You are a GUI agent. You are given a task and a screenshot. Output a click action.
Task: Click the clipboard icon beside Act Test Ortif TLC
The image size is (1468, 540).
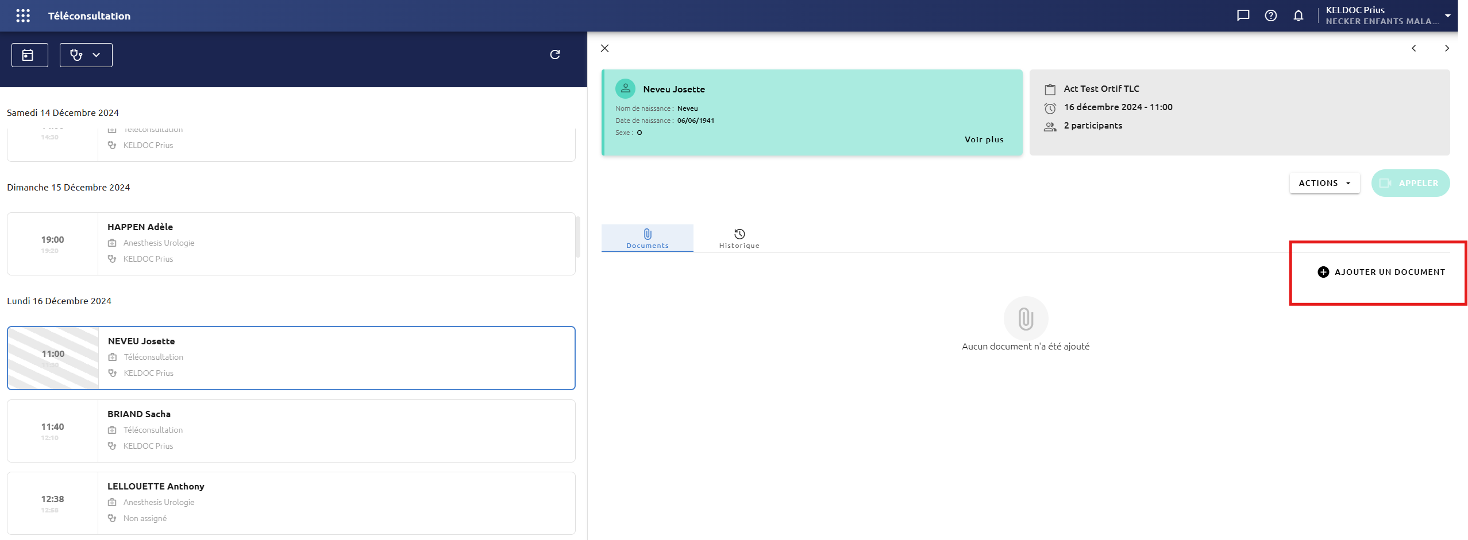coord(1050,90)
